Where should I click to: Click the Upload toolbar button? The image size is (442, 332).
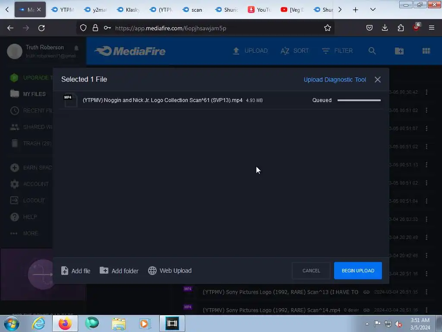(x=250, y=51)
